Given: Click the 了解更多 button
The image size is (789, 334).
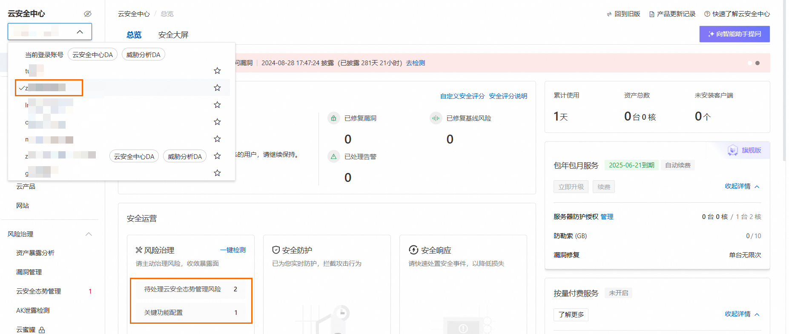Looking at the screenshot, I should click(571, 314).
